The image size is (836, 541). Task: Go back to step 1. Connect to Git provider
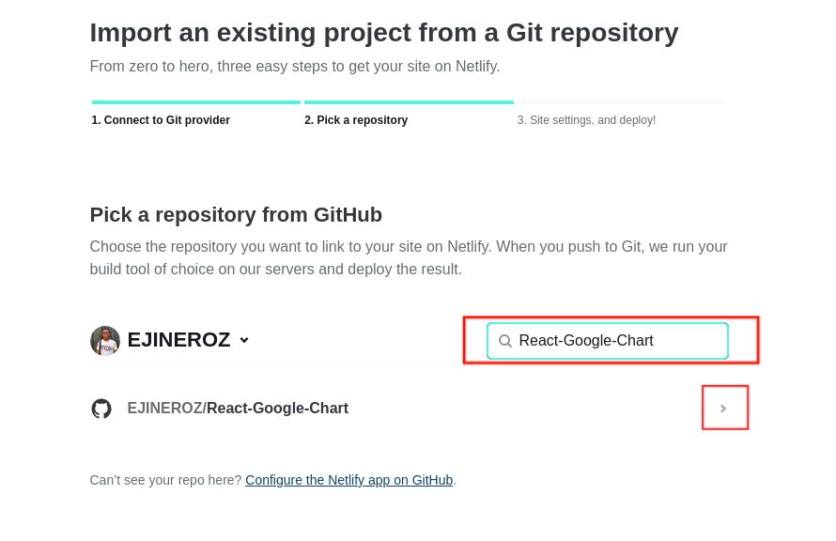(x=161, y=120)
